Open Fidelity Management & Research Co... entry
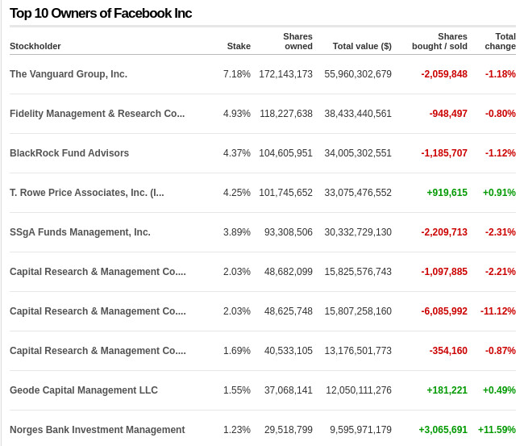The width and height of the screenshot is (524, 446). [x=97, y=114]
